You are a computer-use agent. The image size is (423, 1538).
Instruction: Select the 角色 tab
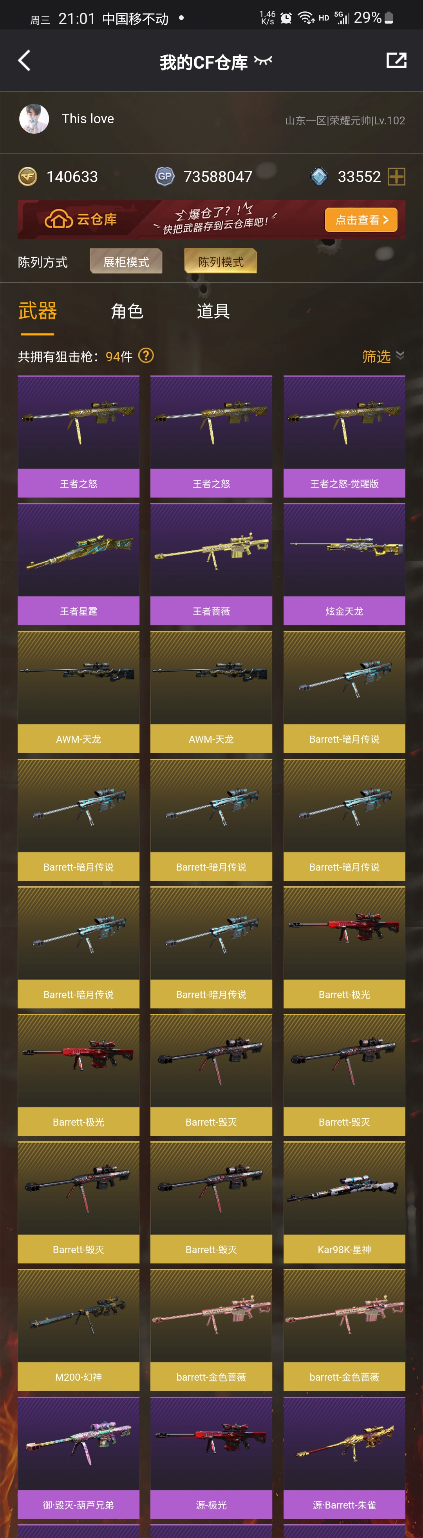click(127, 311)
